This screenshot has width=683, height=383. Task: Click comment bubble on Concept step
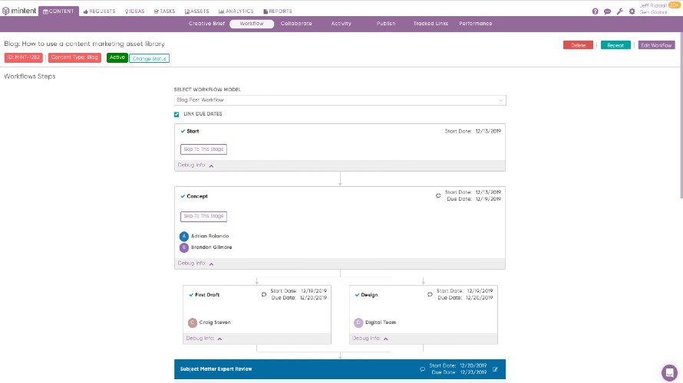click(438, 195)
